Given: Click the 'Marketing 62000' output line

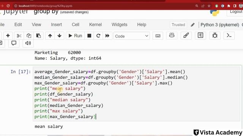Looking at the screenshot, I should (58, 53).
